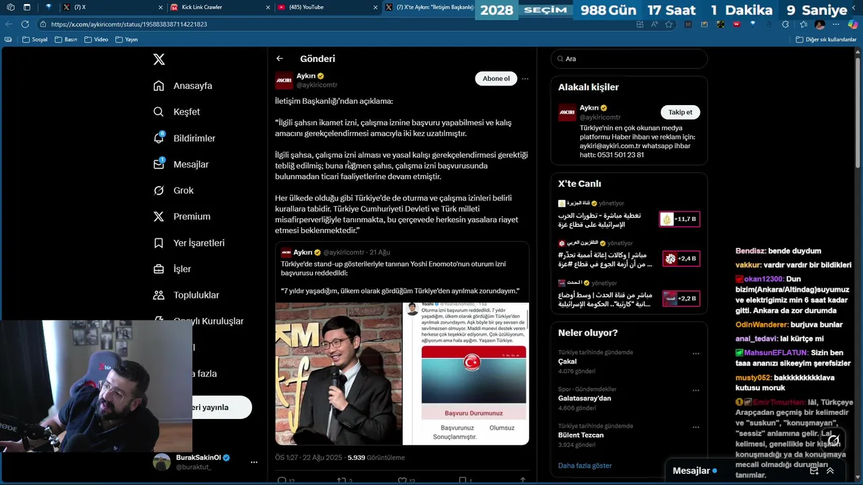The image size is (863, 485).
Task: Switch to Kick Link Crawler tab
Action: coord(219,7)
